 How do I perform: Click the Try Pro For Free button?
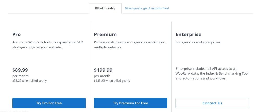(x=49, y=103)
